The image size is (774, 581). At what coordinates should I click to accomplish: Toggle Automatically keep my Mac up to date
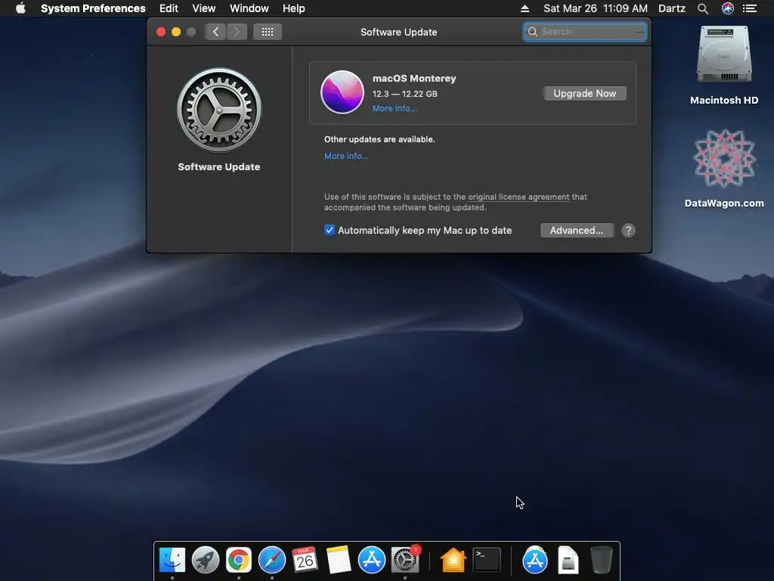[x=330, y=230]
